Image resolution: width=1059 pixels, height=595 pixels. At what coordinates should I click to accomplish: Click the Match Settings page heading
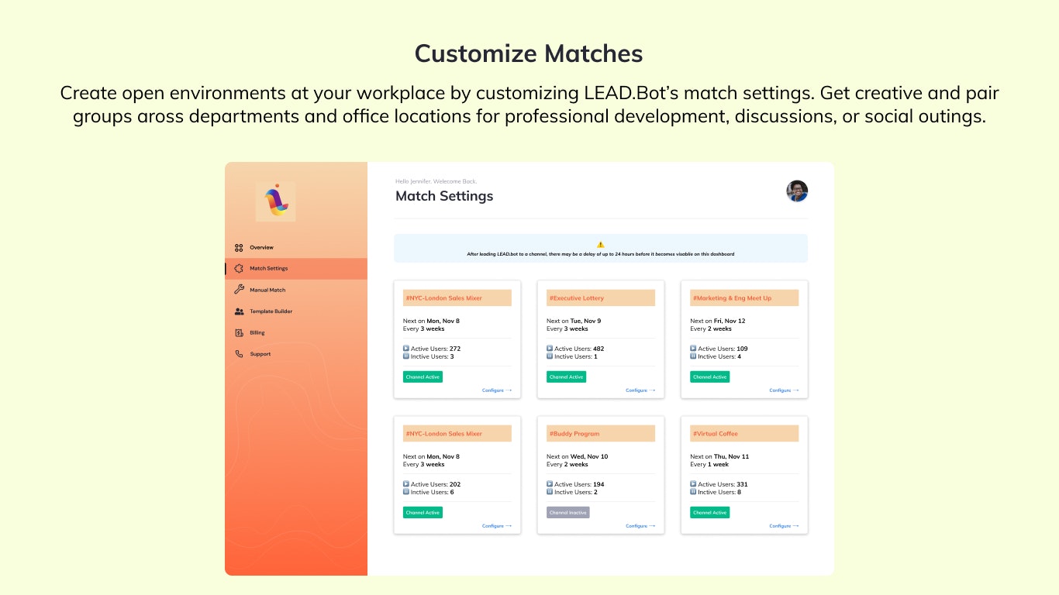[444, 196]
